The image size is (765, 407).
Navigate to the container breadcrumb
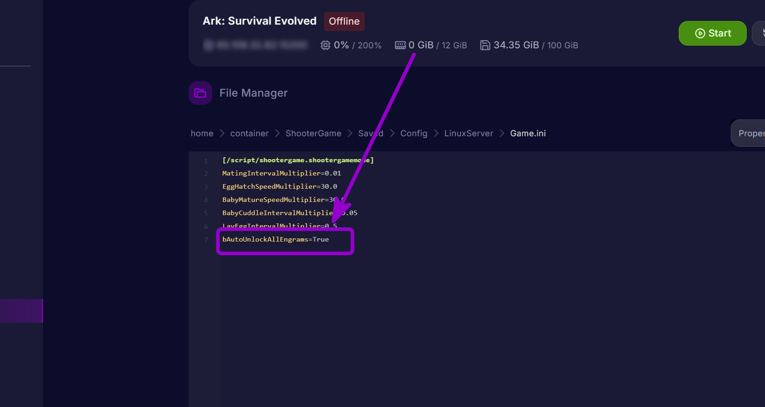coord(250,134)
